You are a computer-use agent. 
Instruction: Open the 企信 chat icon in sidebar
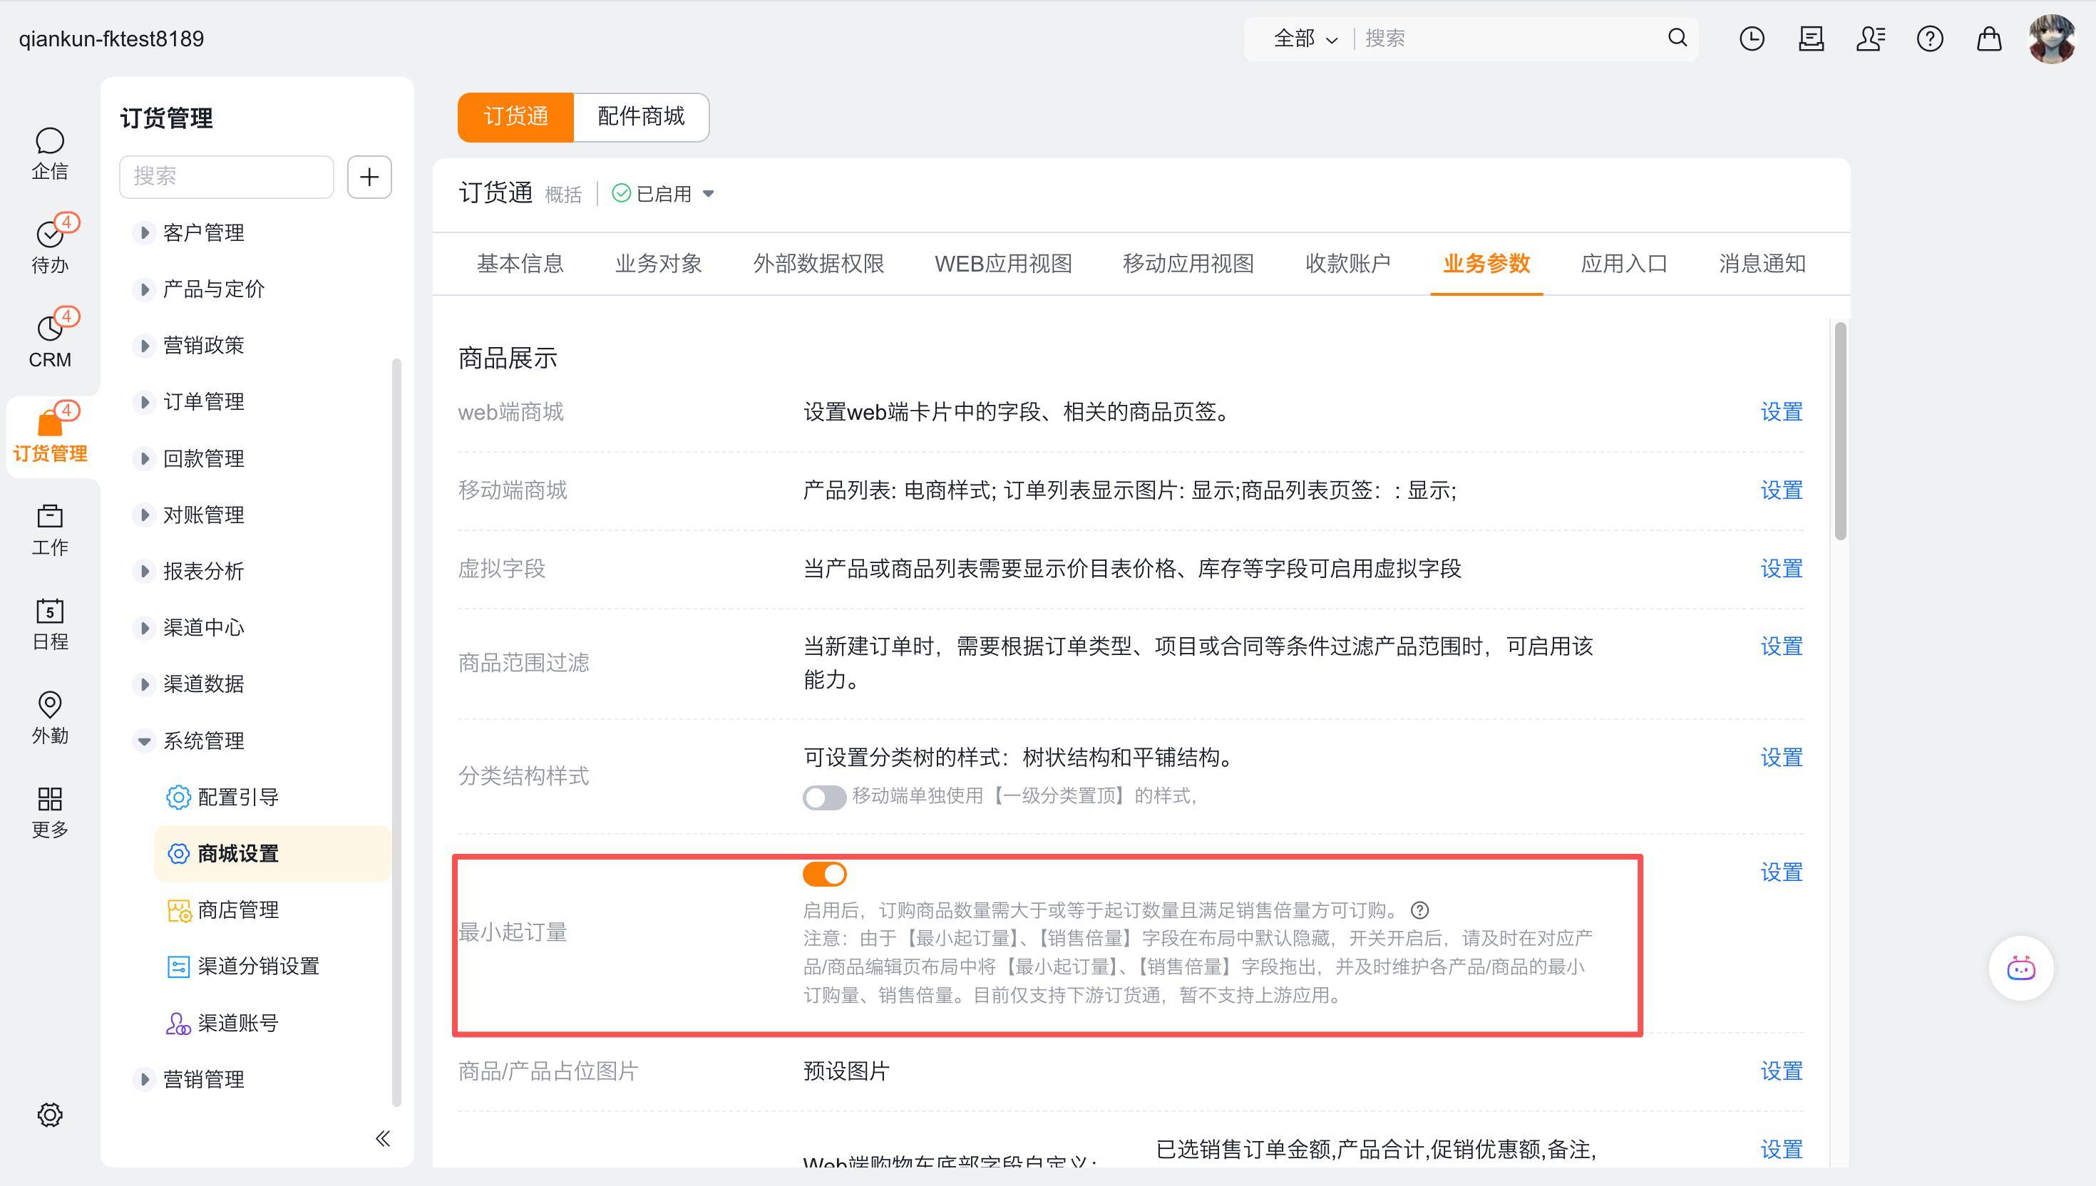[x=50, y=142]
